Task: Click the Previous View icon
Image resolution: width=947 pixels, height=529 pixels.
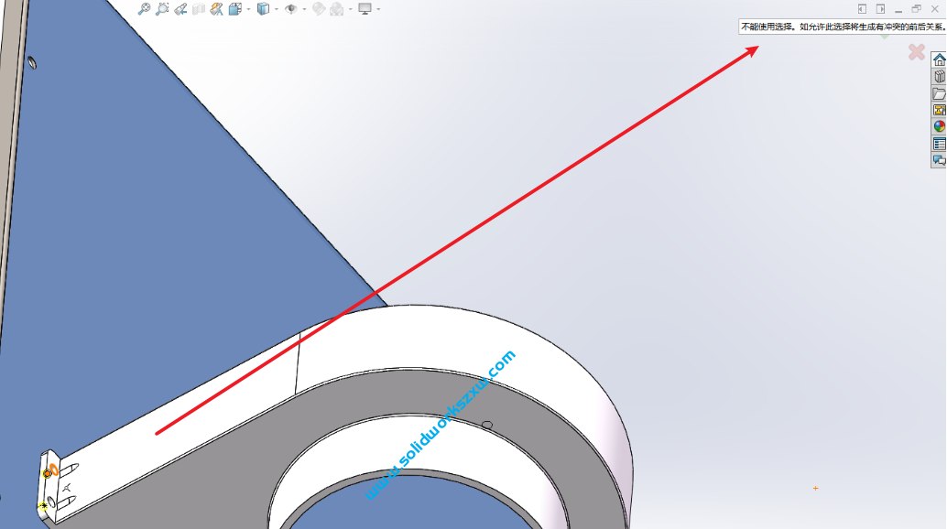Action: pos(180,9)
